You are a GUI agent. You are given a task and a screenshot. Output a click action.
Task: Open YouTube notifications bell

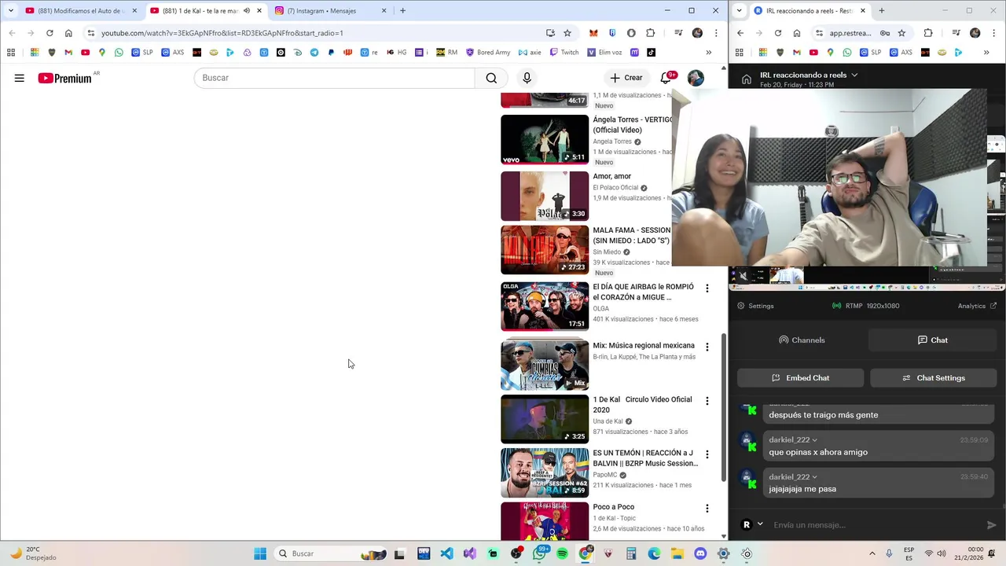point(666,78)
